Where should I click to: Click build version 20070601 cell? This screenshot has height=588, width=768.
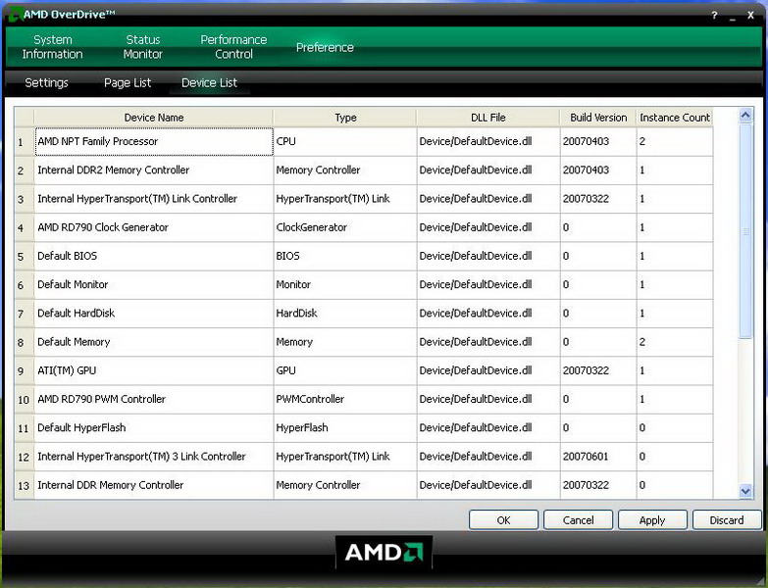click(598, 457)
